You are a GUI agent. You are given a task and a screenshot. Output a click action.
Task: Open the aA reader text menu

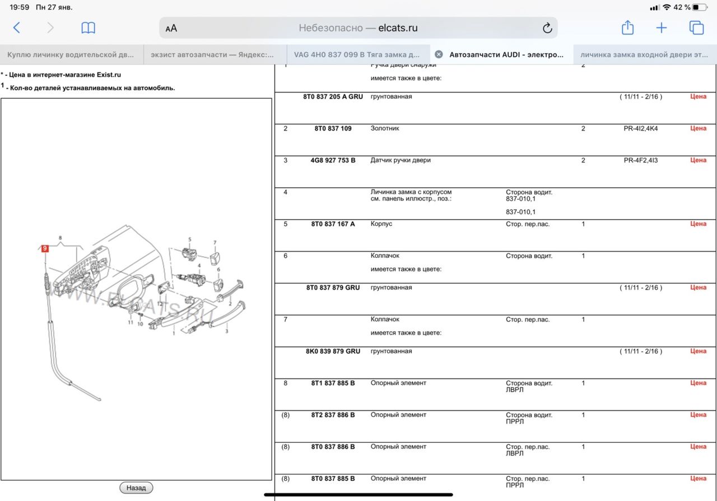tap(171, 28)
